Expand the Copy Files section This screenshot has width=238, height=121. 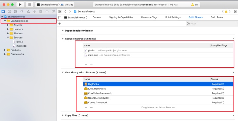(x=62, y=115)
